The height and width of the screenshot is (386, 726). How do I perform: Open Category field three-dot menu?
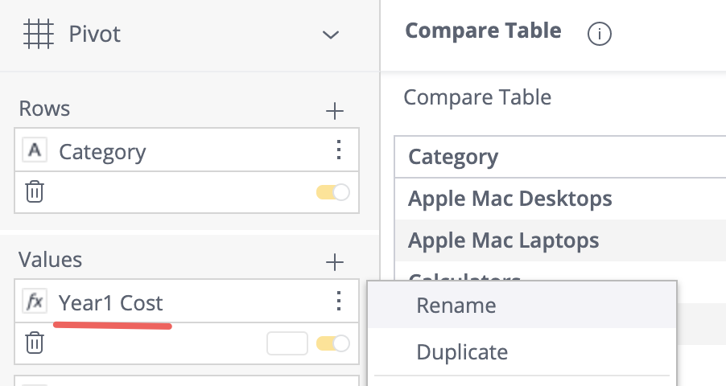[339, 150]
